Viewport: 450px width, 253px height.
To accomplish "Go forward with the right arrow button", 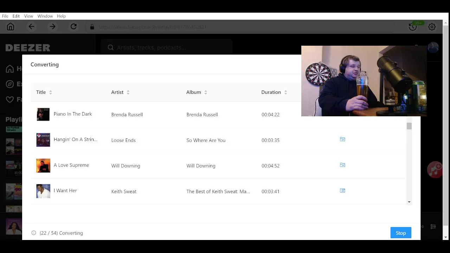I will click(52, 27).
